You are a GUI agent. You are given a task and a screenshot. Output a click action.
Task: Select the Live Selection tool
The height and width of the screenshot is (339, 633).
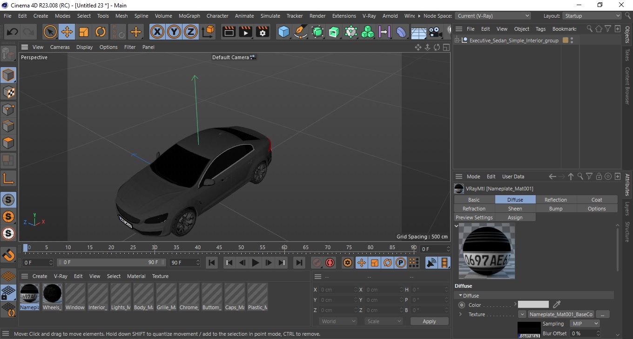(x=50, y=32)
